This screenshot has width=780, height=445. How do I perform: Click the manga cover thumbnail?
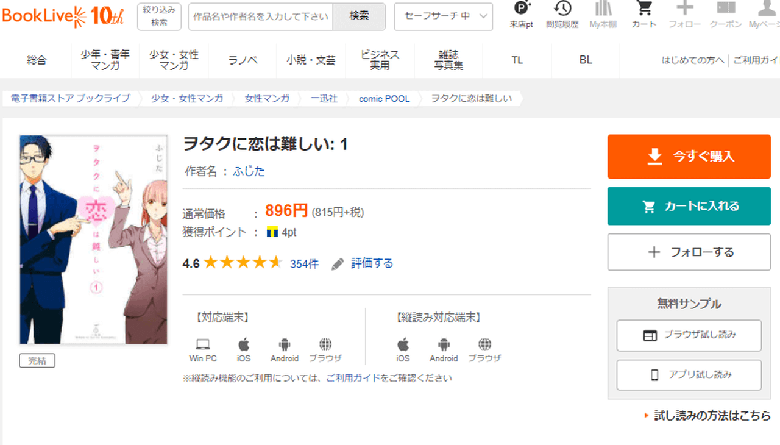93,240
